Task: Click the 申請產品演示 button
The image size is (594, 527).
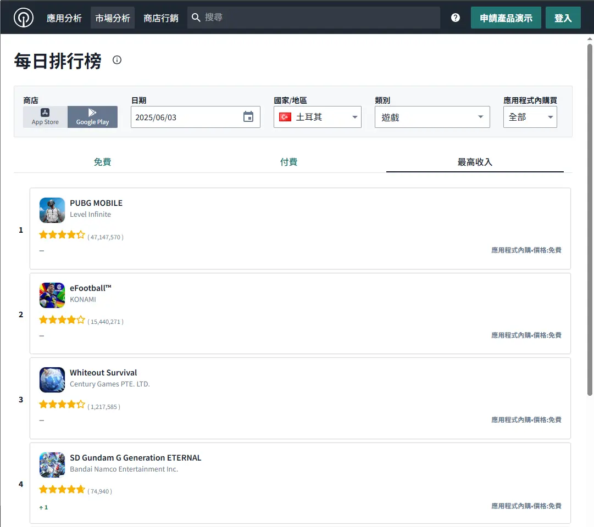Action: tap(506, 18)
